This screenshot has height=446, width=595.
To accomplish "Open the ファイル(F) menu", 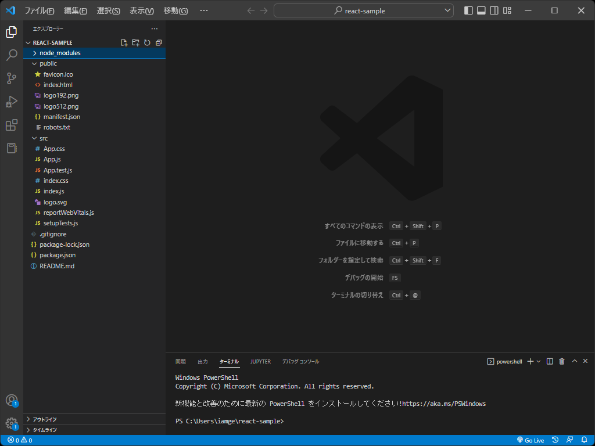I will coord(40,10).
